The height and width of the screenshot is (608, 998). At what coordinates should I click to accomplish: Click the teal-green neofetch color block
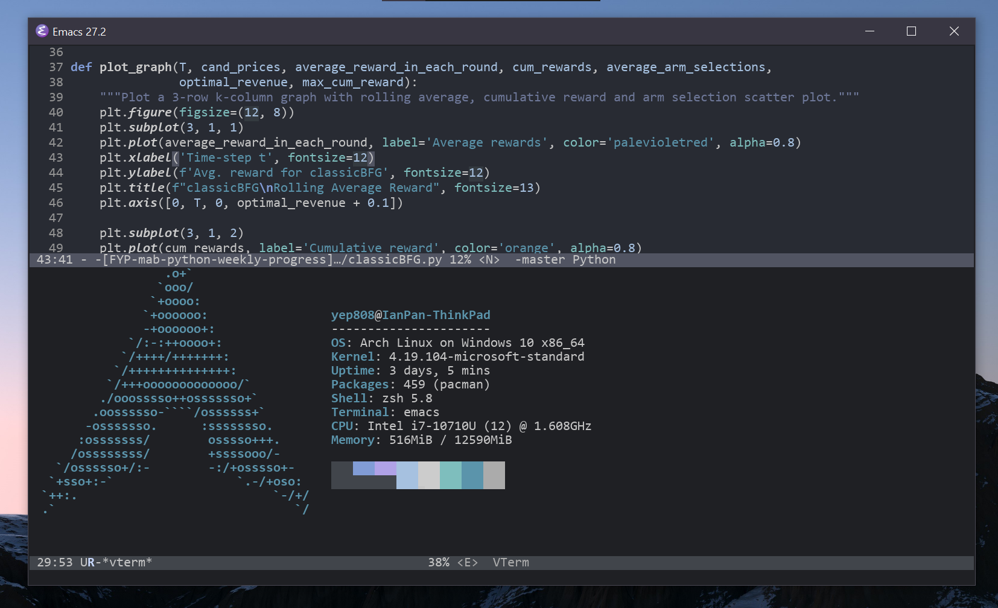pyautogui.click(x=451, y=475)
